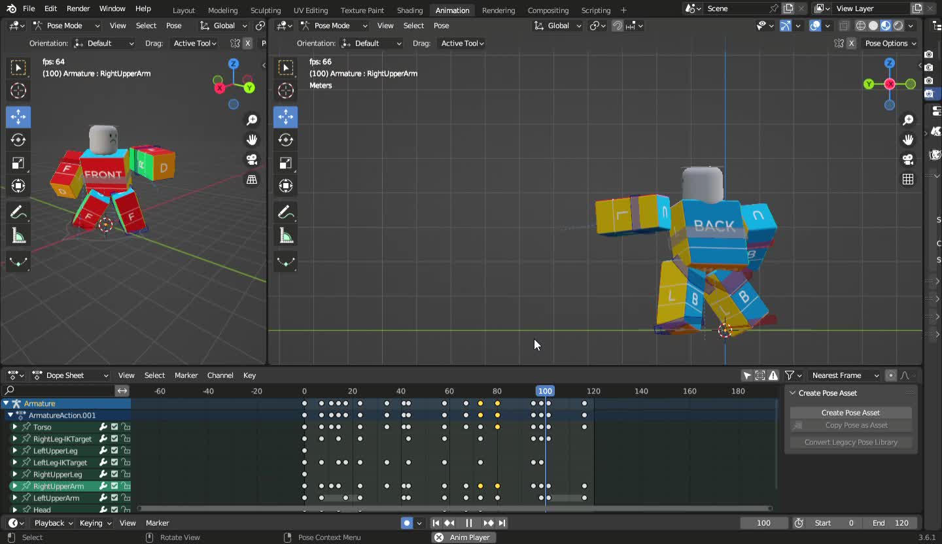
Task: Toggle camera view in right viewport
Action: pos(908,159)
